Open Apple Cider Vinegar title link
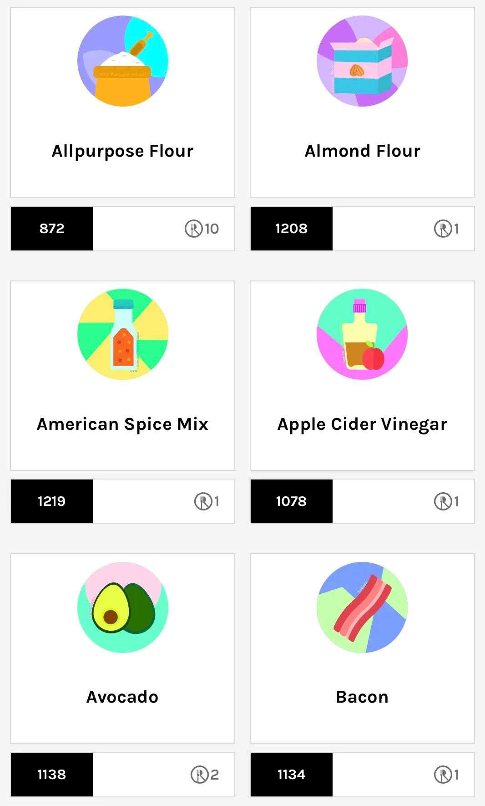Screen dimensions: 485x806 362,424
